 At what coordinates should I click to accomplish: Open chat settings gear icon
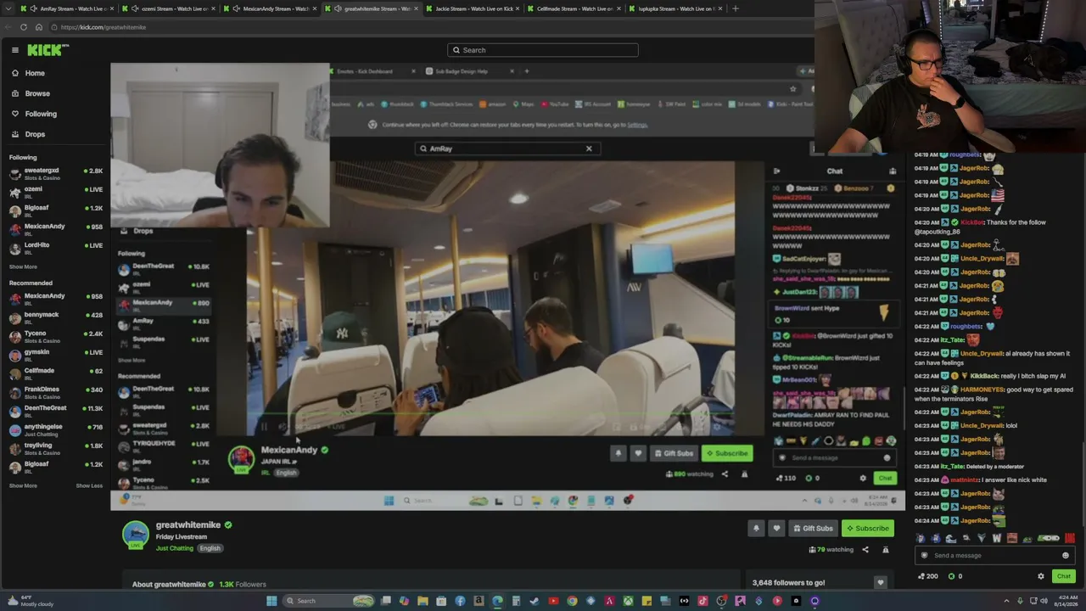click(1041, 576)
